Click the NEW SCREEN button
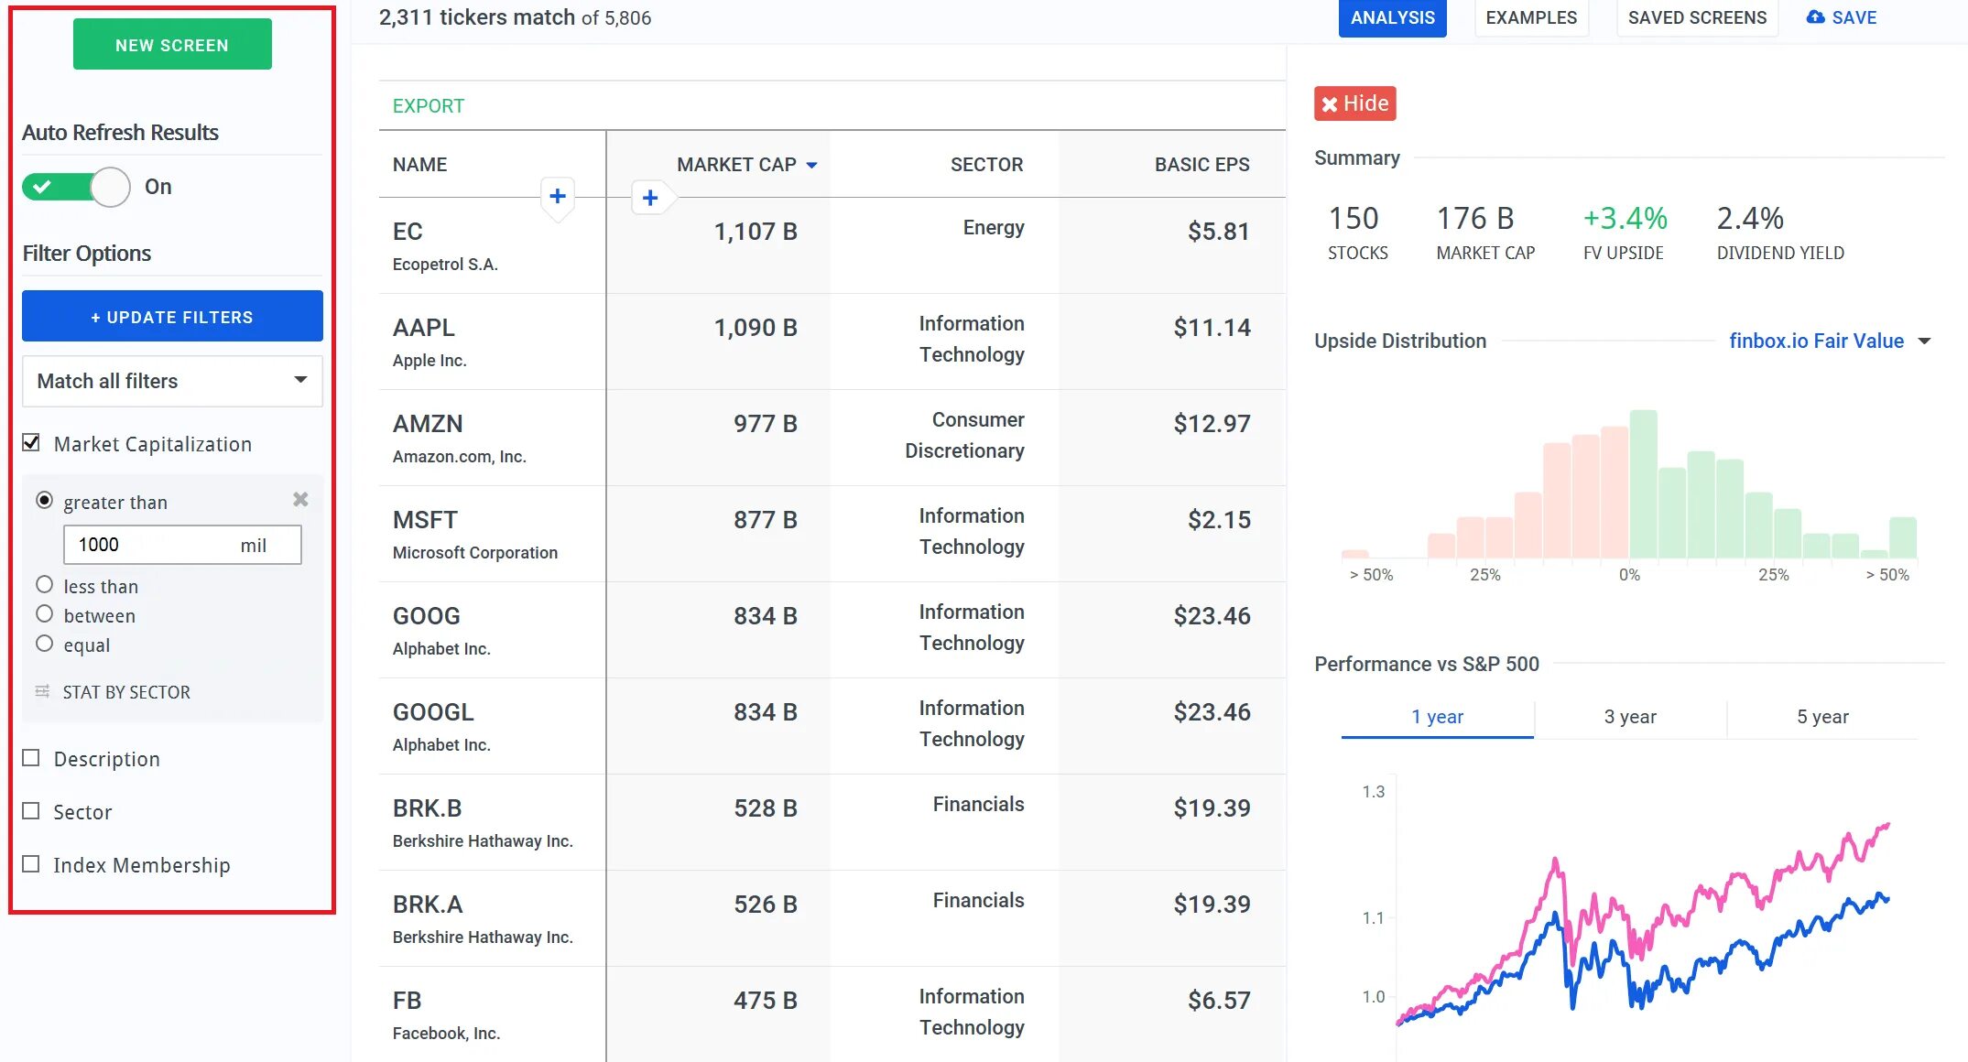 (x=172, y=45)
